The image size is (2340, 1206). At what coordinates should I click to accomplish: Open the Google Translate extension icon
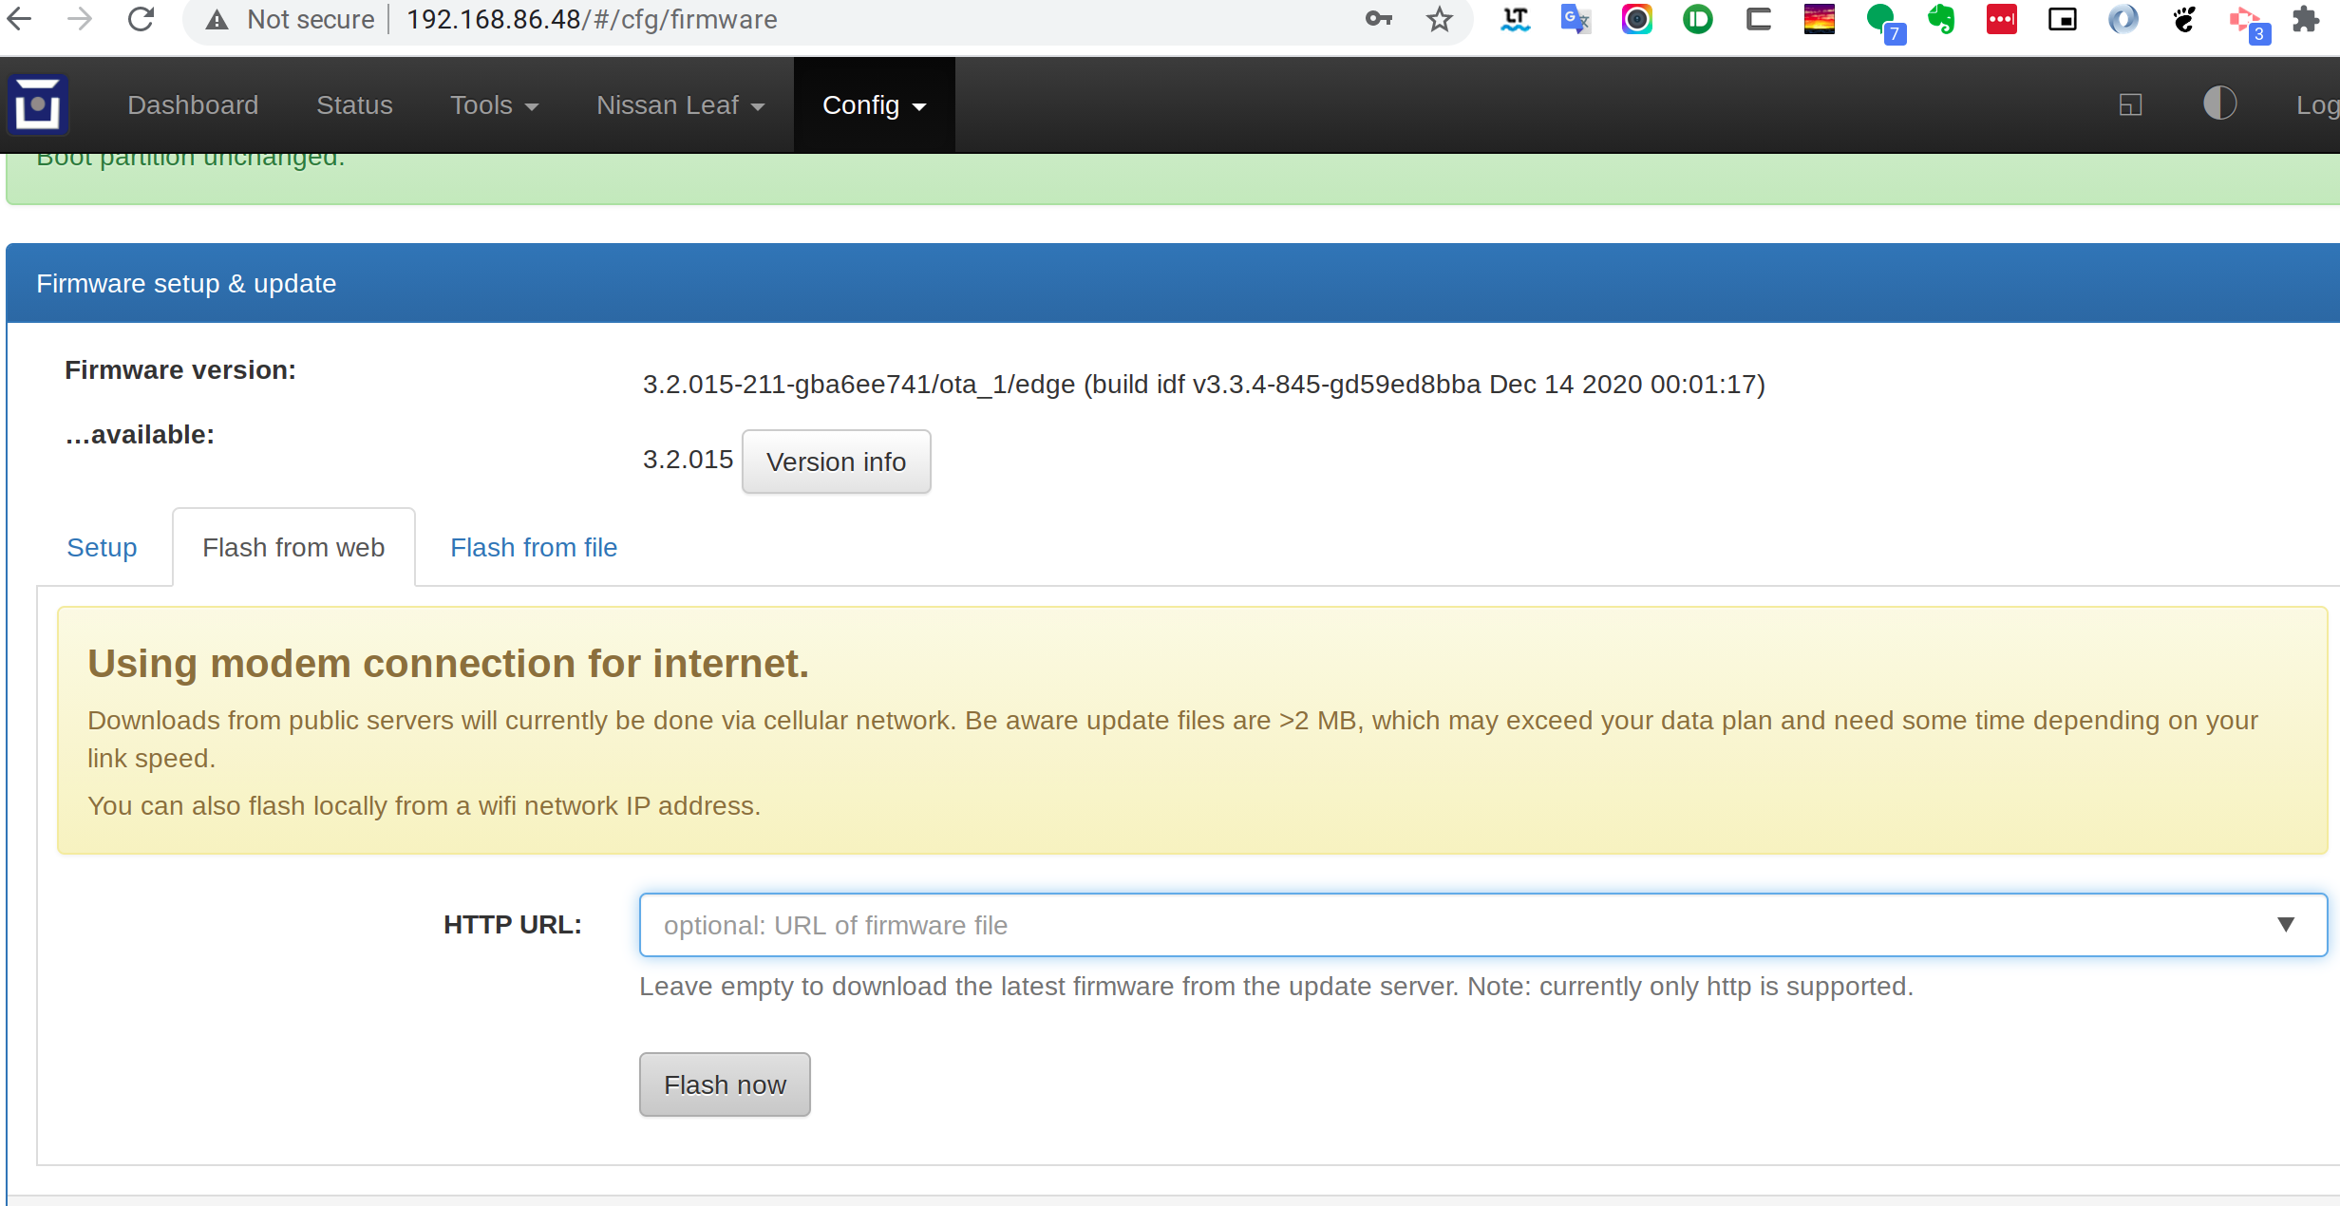1576,19
